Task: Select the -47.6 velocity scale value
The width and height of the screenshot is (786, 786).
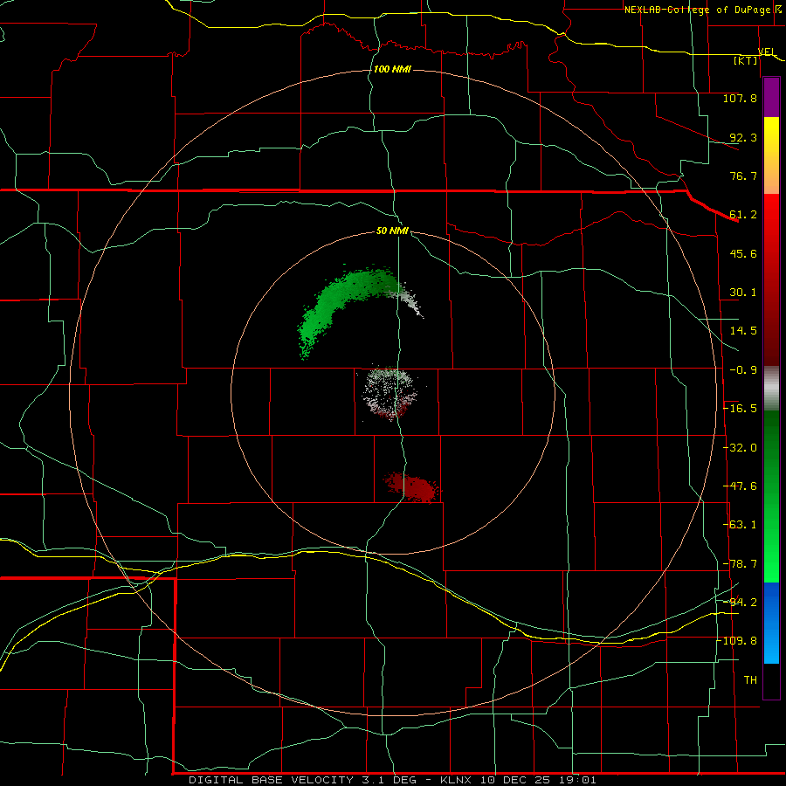Action: (740, 486)
